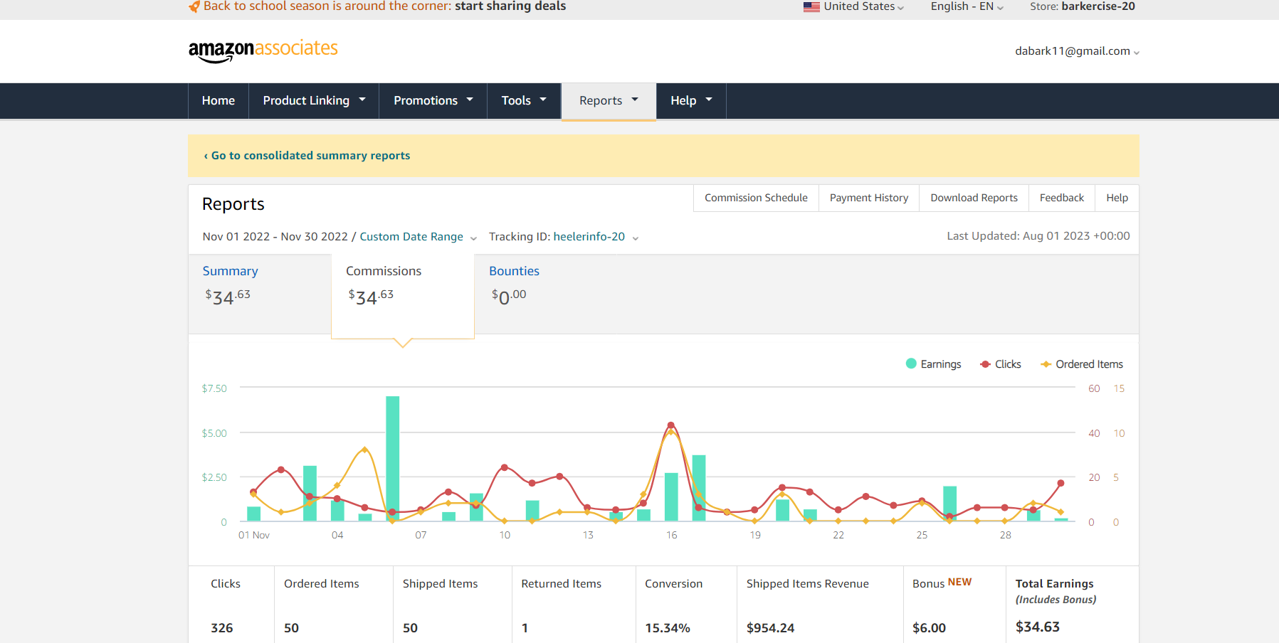
Task: Click the earnings bar at Nov 17
Action: tap(699, 488)
